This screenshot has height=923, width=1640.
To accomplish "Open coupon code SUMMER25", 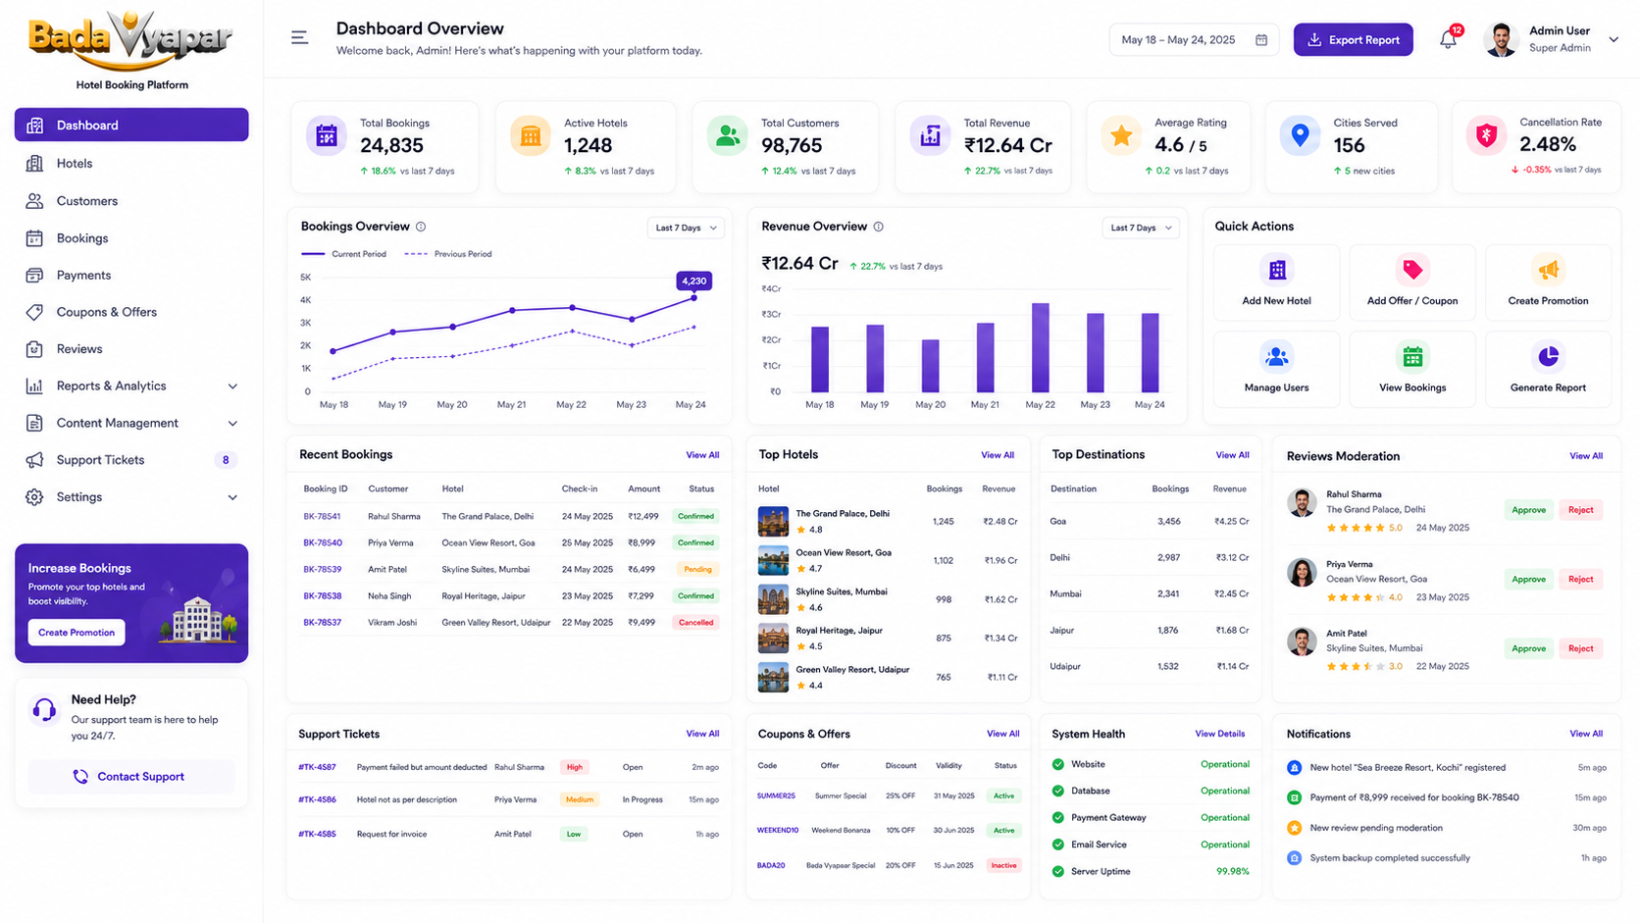I will tap(776, 796).
